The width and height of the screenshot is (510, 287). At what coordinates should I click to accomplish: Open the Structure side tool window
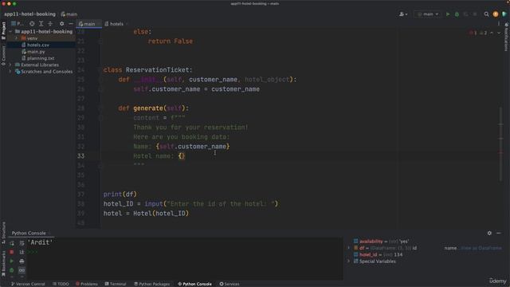point(3,232)
